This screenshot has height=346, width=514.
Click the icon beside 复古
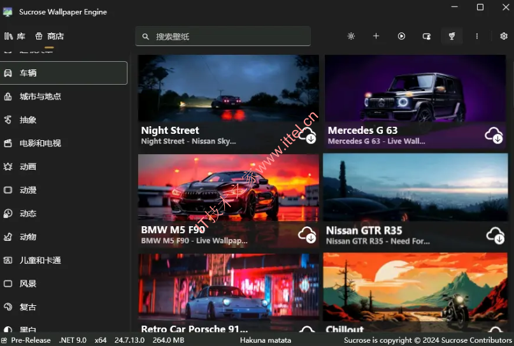[8, 307]
